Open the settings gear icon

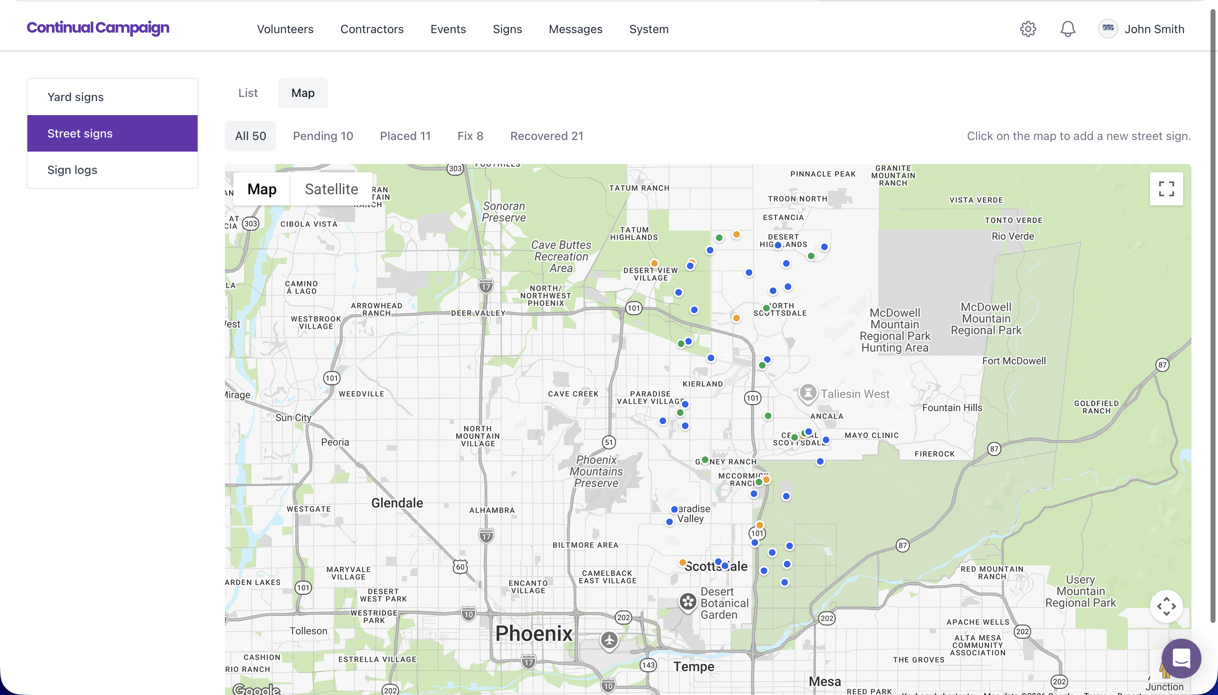pos(1027,29)
